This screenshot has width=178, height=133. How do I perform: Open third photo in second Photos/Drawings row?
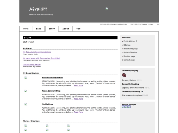tap(69, 130)
